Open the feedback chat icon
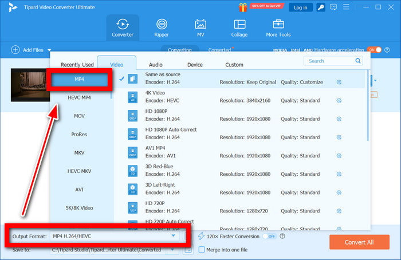Viewport: 401px width, 260px height. click(333, 7)
